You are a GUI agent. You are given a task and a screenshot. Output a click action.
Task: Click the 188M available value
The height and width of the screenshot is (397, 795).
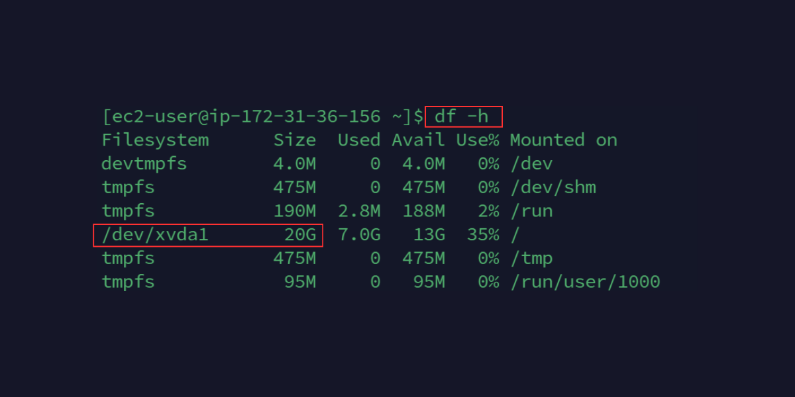pos(423,211)
